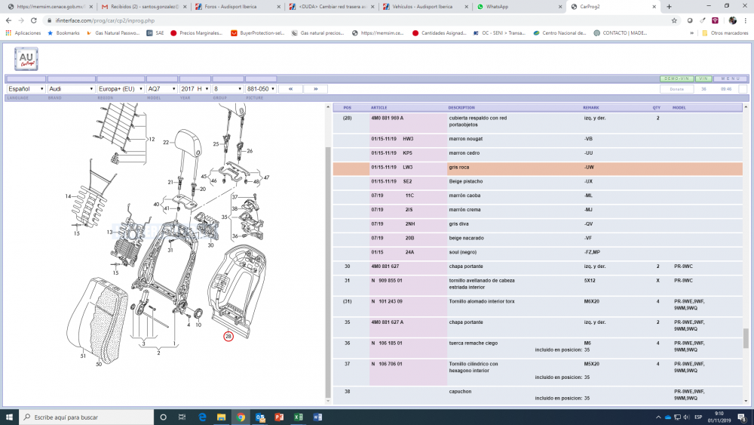This screenshot has height=425, width=754.
Task: Open Gas Natural Passwo... bookmark
Action: (x=113, y=33)
